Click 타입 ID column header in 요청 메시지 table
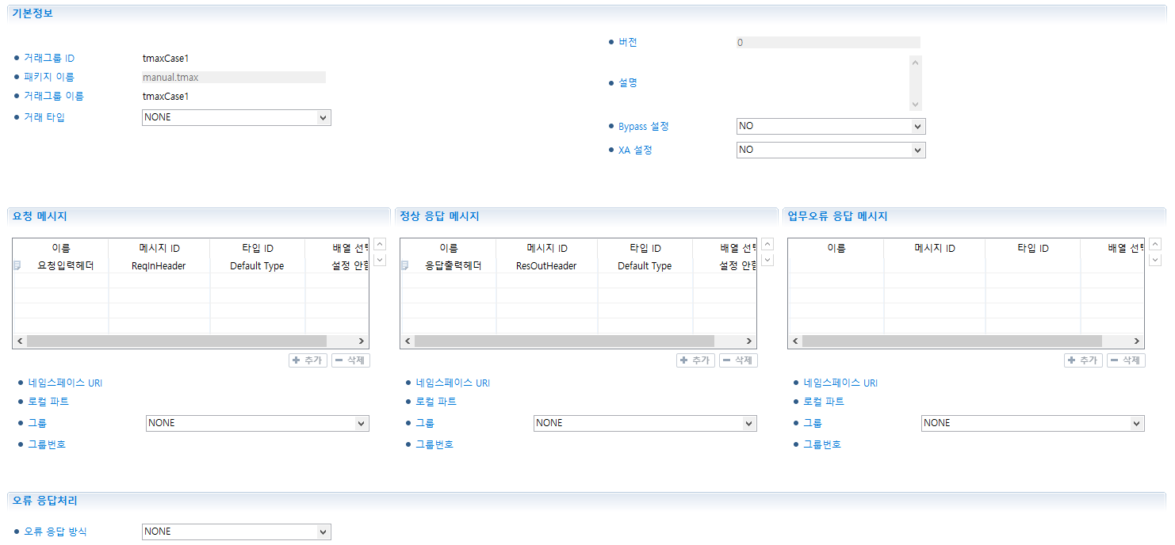The width and height of the screenshot is (1175, 545). [x=257, y=248]
